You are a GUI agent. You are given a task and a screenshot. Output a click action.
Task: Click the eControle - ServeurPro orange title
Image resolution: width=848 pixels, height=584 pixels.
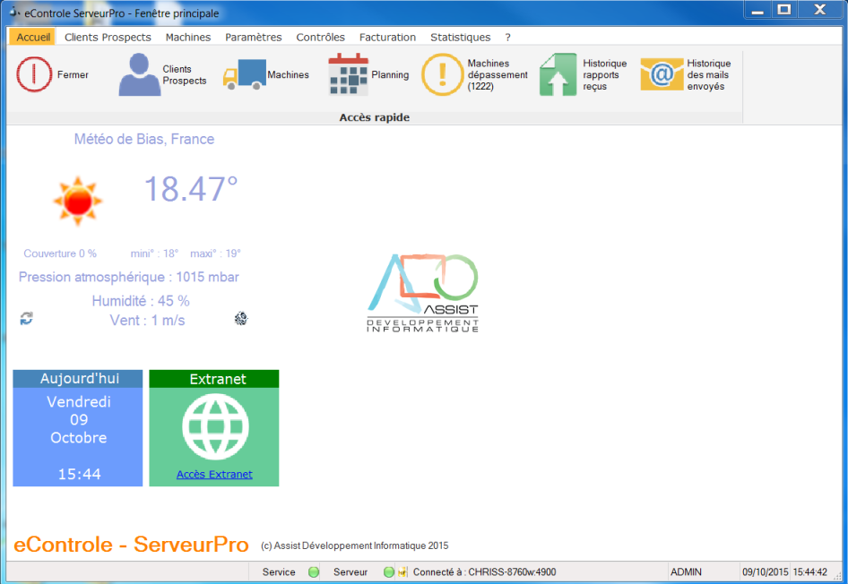[131, 544]
